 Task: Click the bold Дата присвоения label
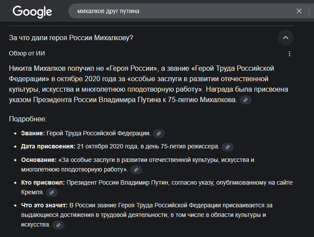48,147
